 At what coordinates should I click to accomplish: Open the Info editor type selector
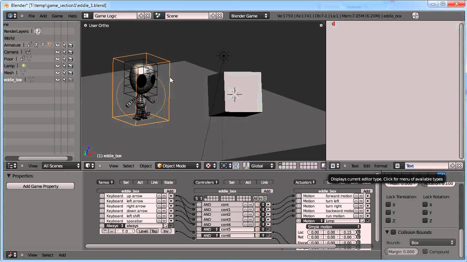(x=12, y=16)
